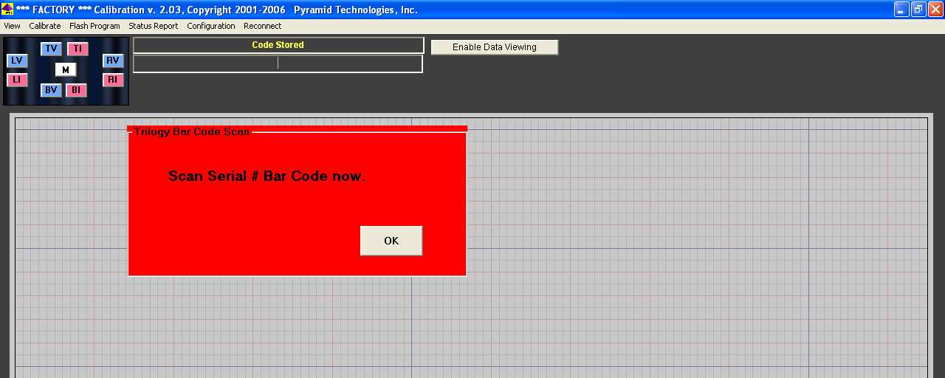Select the LV sensor indicator
945x378 pixels.
click(17, 61)
